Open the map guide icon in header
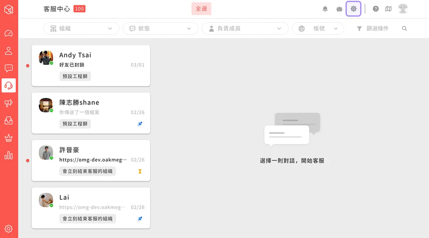429x238 pixels. click(388, 9)
